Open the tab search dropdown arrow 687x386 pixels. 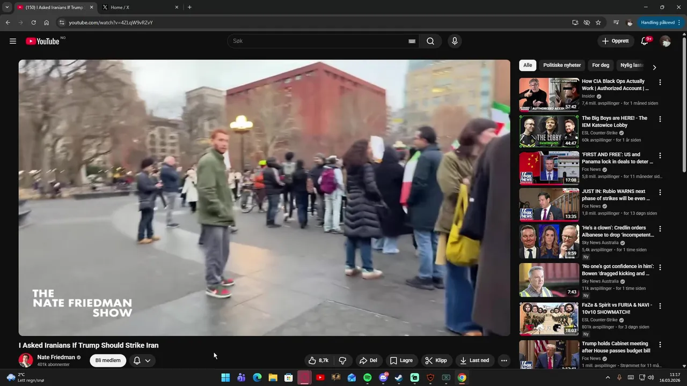pos(7,8)
